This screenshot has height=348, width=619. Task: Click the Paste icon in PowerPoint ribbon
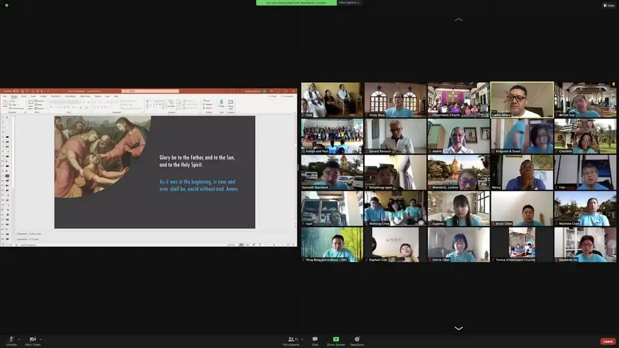tap(5, 103)
